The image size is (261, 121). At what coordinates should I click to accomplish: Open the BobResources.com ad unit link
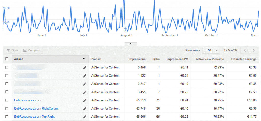point(28,100)
